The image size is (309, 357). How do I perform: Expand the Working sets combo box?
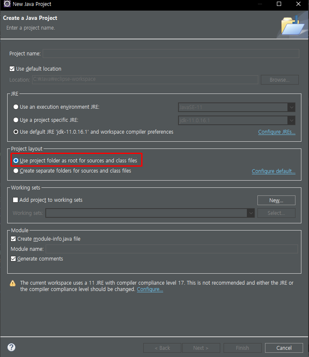(150, 213)
